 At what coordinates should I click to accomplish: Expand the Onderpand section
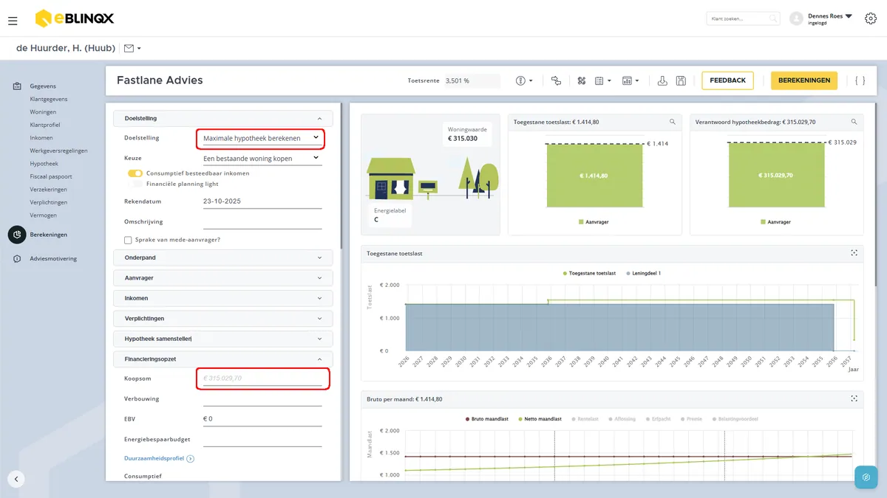pos(223,258)
